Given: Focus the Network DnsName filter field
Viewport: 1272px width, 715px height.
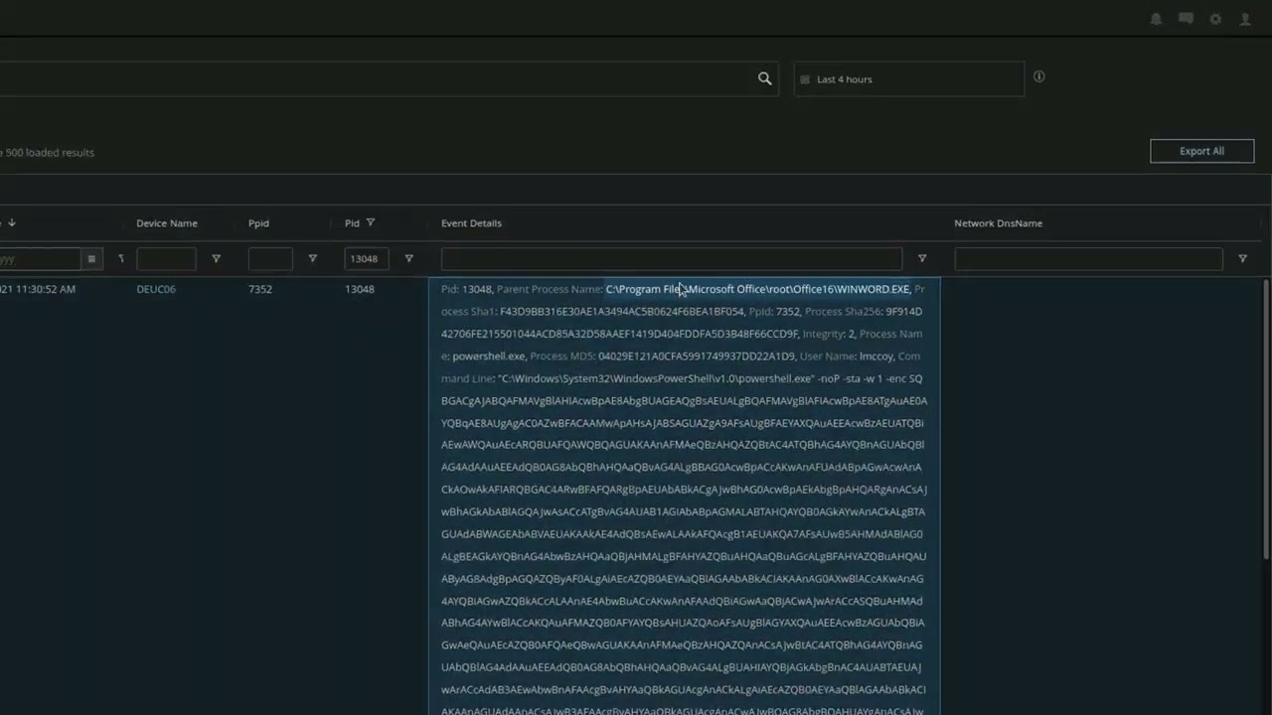Looking at the screenshot, I should point(1088,259).
